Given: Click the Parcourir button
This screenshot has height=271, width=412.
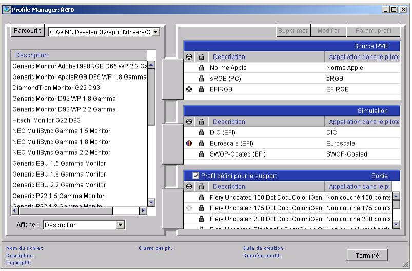Looking at the screenshot, I should [27, 31].
